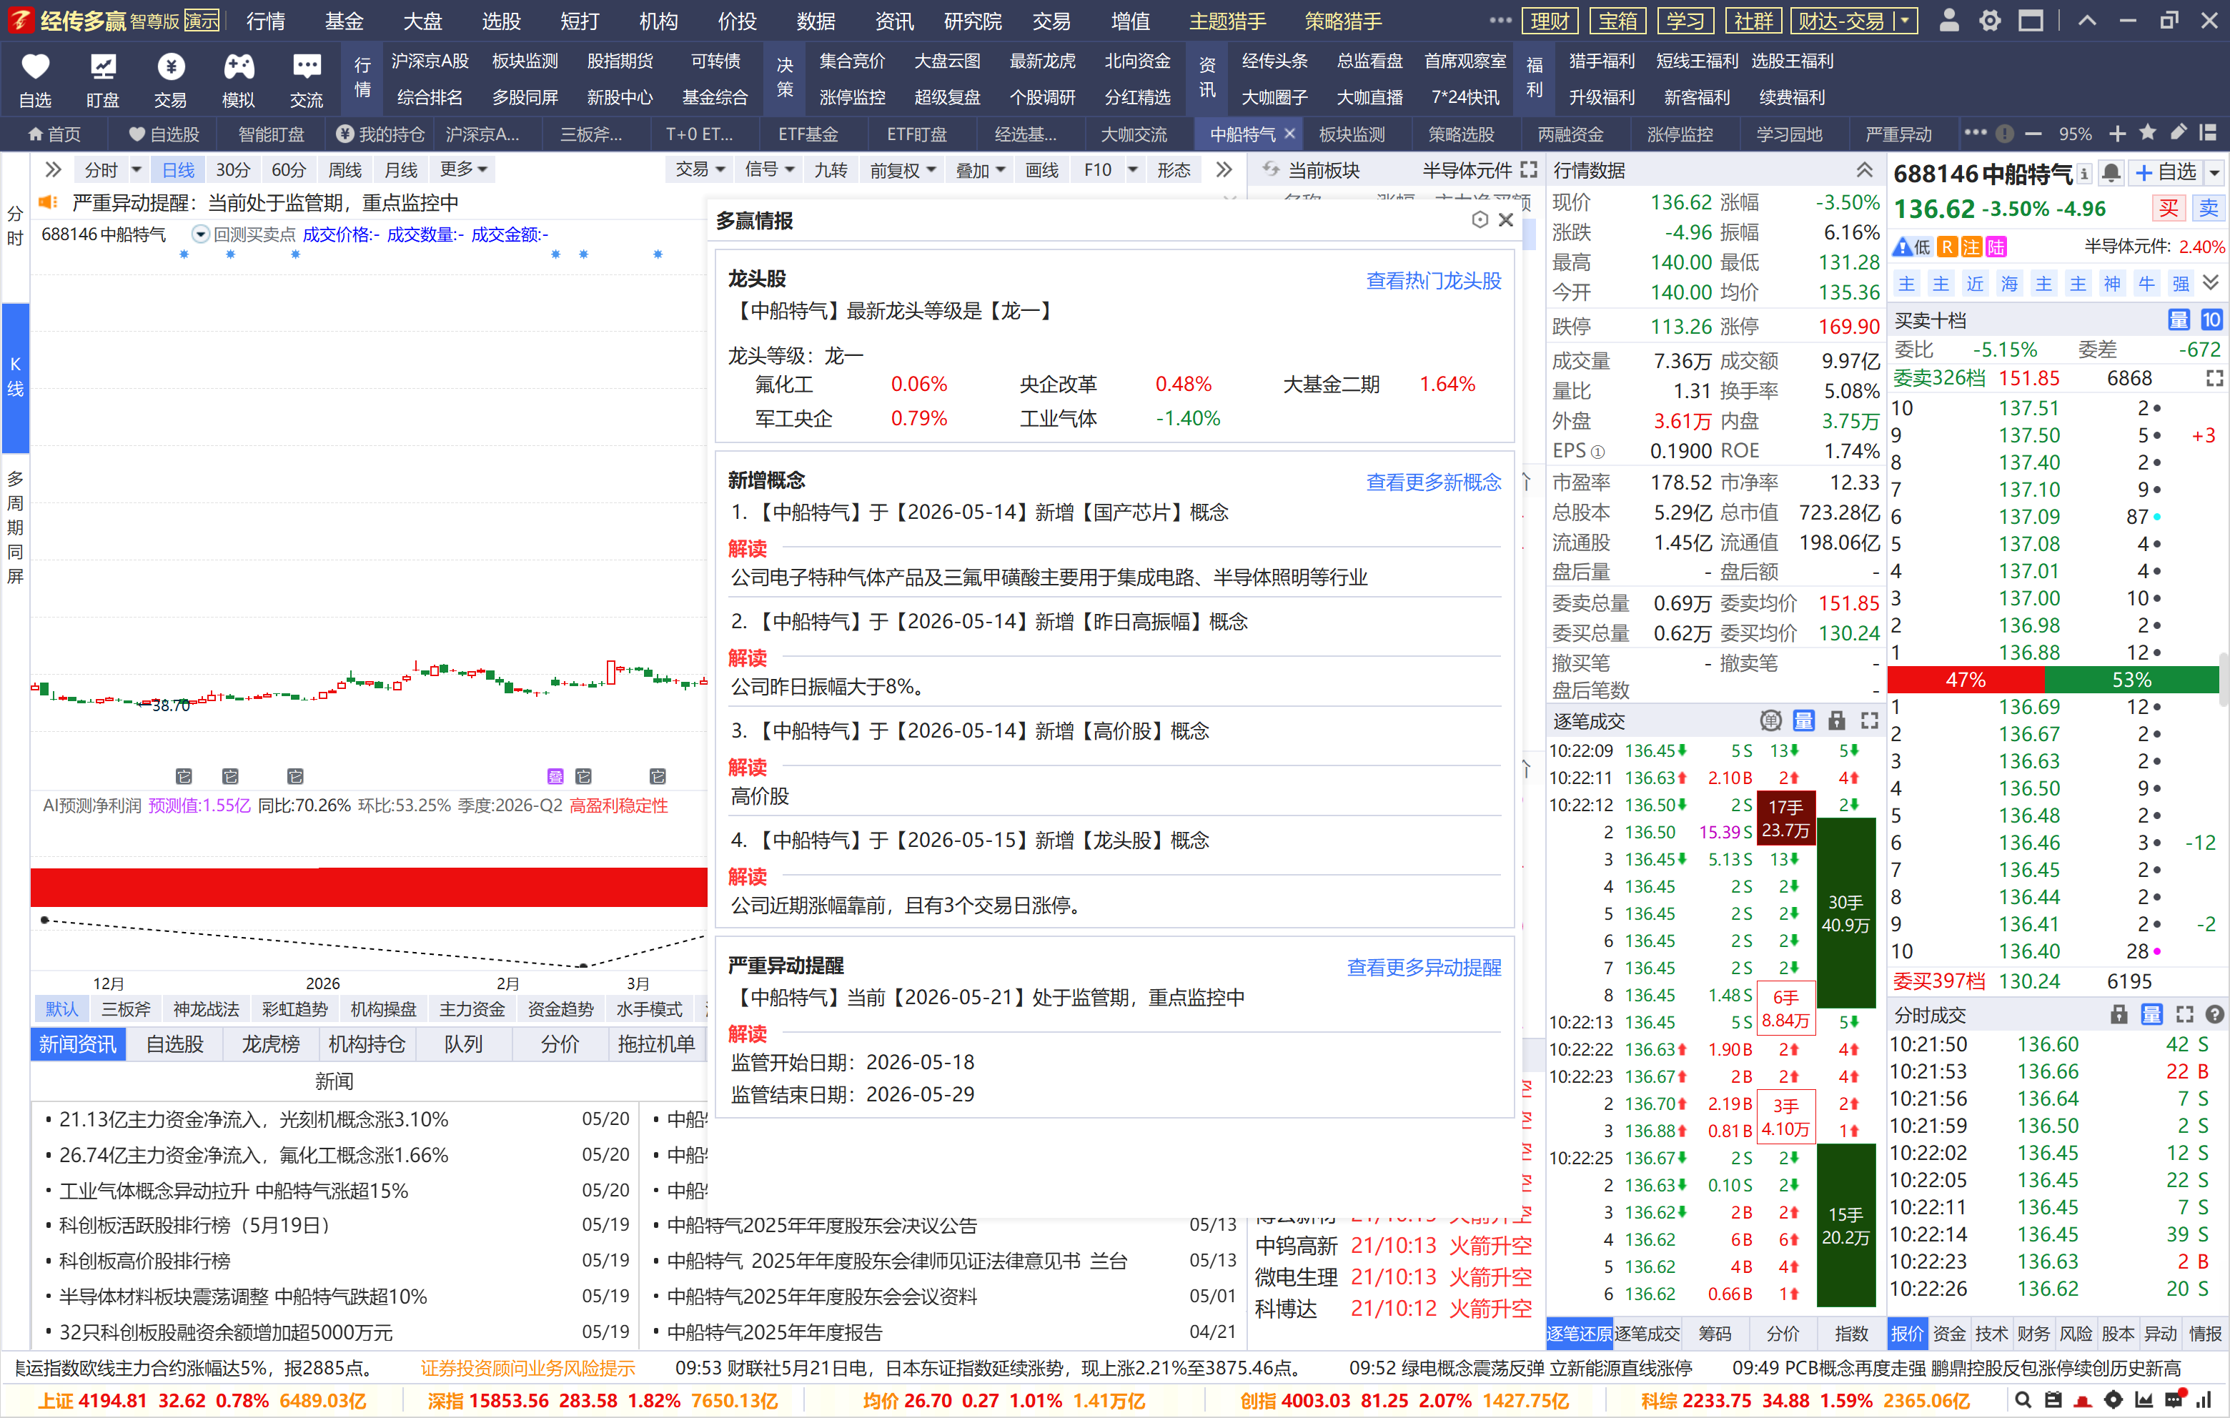Maximize 逐笔成交 panel with fullscreen icon
This screenshot has height=1418, width=2230.
[x=1869, y=720]
